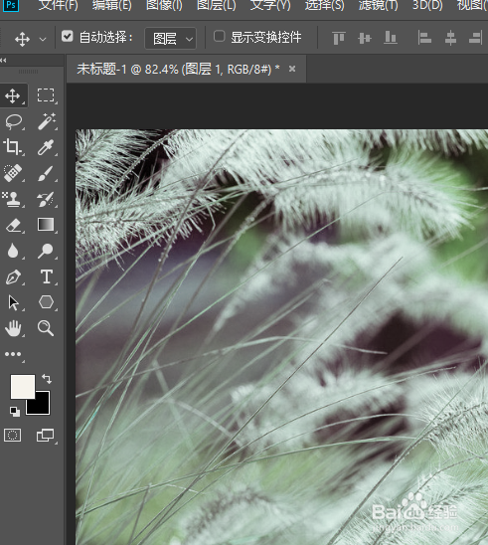
Task: Select the Dodge tool
Action: click(x=46, y=251)
